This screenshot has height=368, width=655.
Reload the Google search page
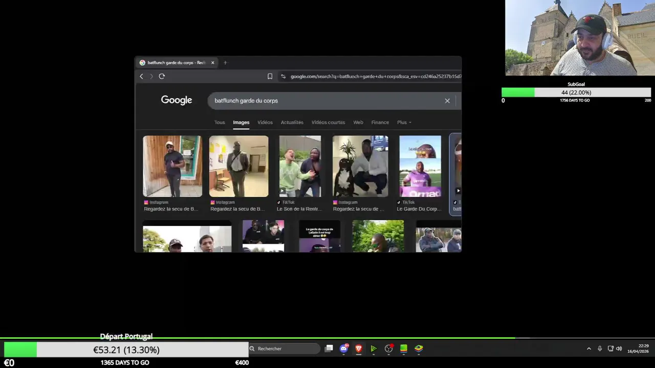coord(162,76)
